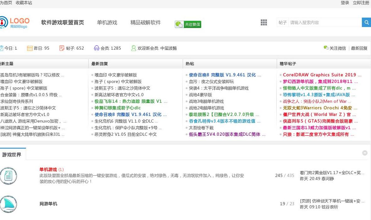
Task: Click the 收藏本站 link
Action: coord(24,3)
